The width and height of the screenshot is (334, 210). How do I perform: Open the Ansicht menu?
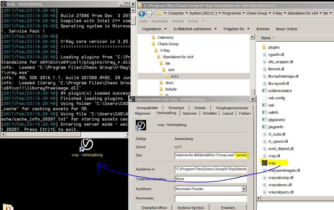178,21
